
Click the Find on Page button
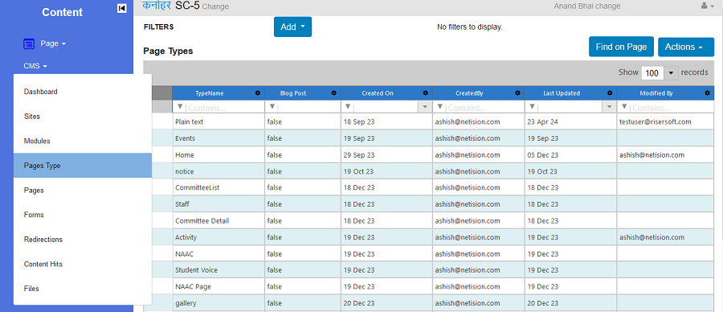621,47
